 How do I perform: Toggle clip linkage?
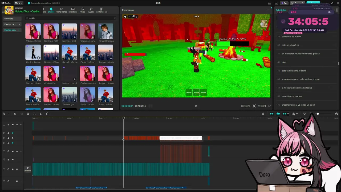point(285,114)
